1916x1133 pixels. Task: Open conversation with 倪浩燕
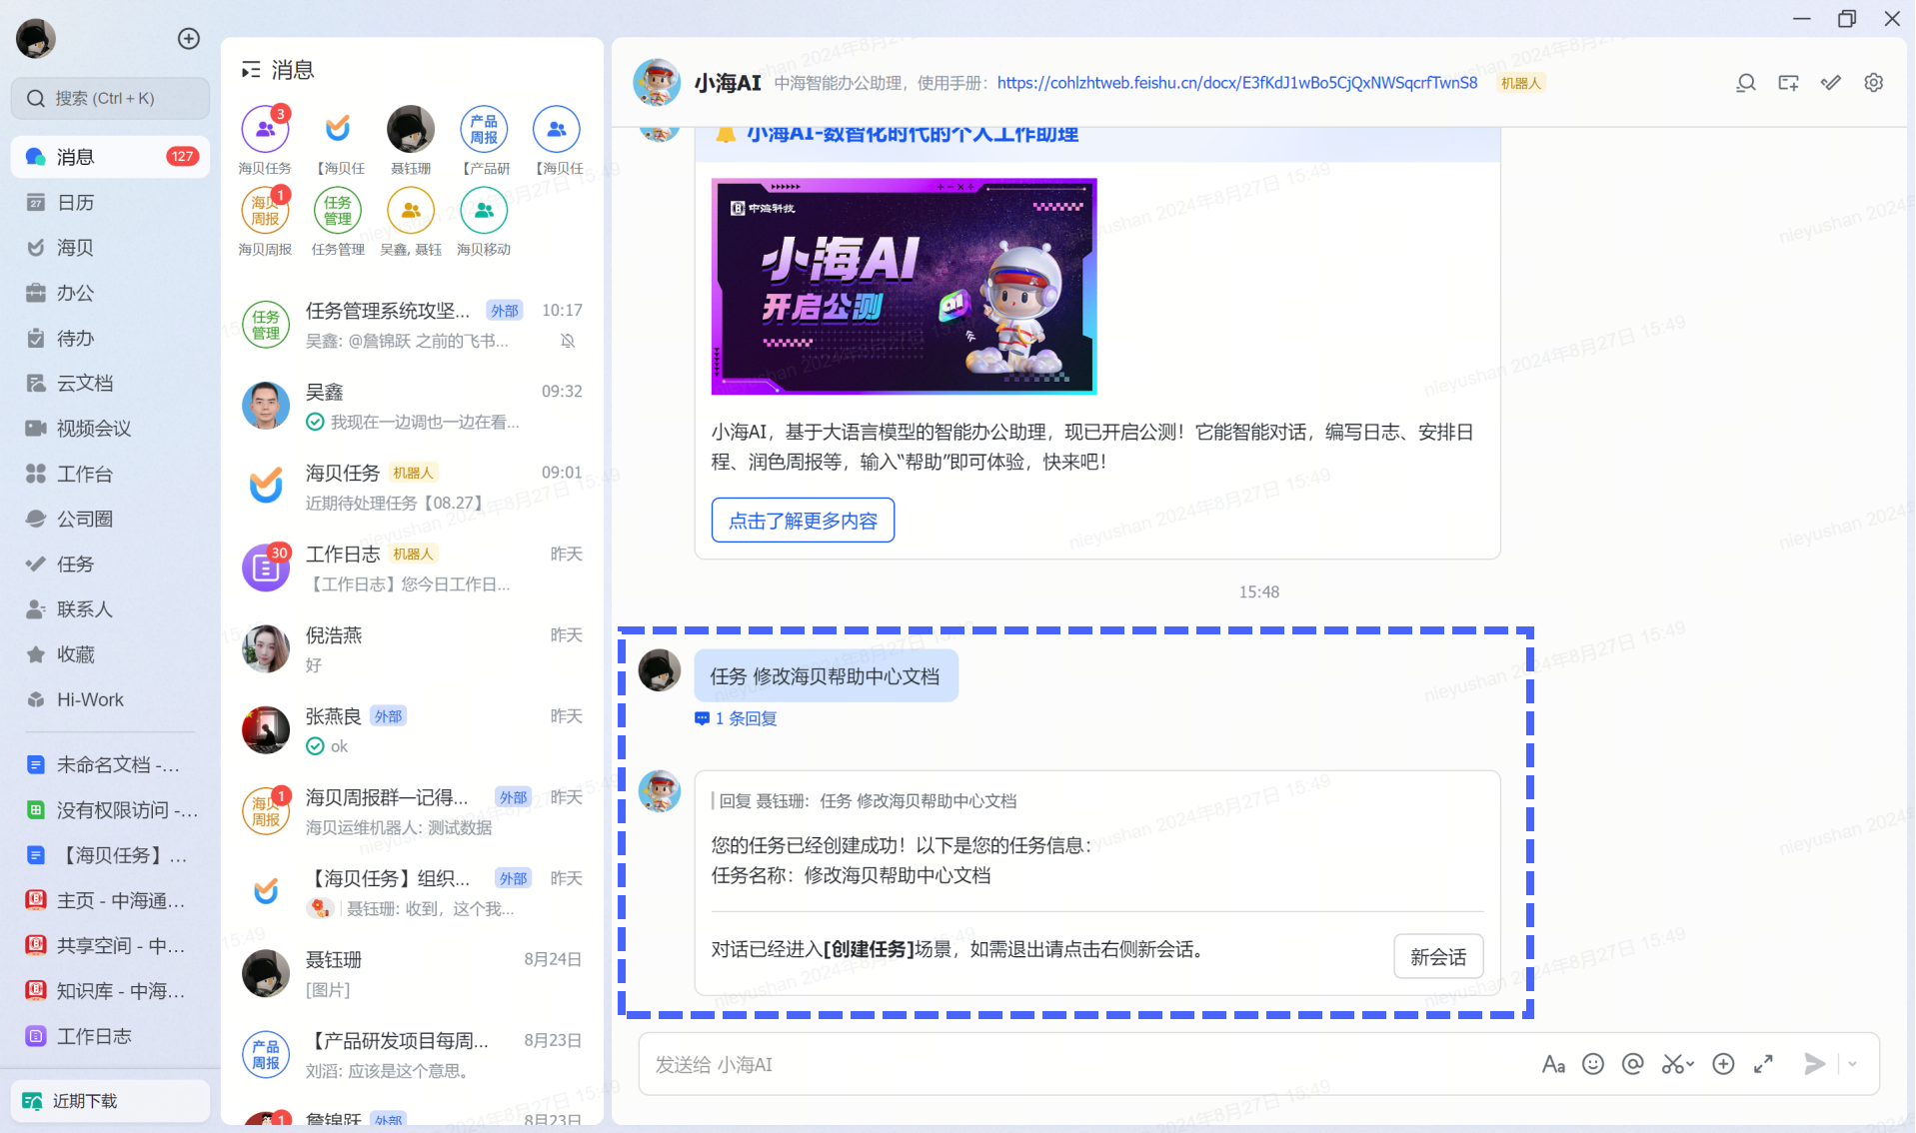point(412,649)
